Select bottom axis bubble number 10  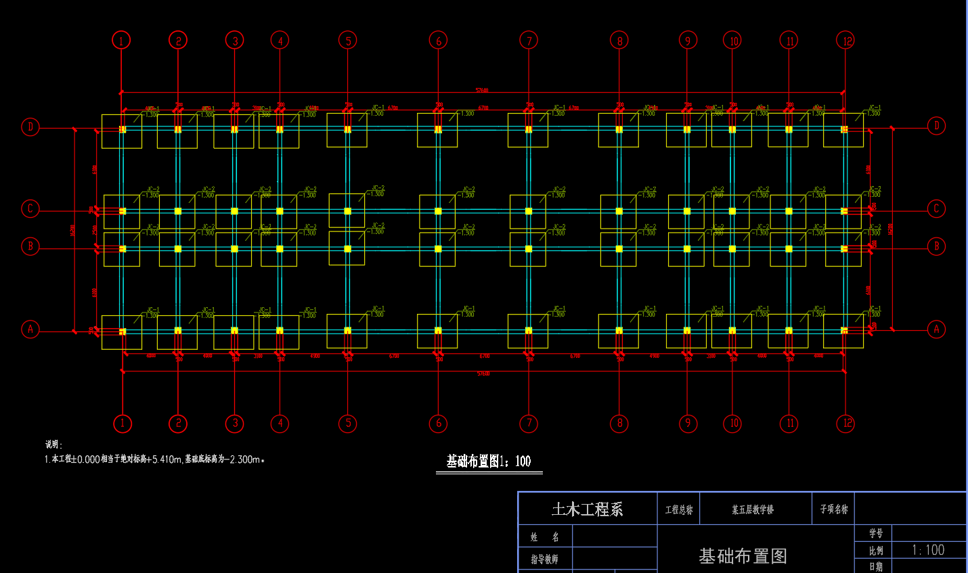click(733, 423)
